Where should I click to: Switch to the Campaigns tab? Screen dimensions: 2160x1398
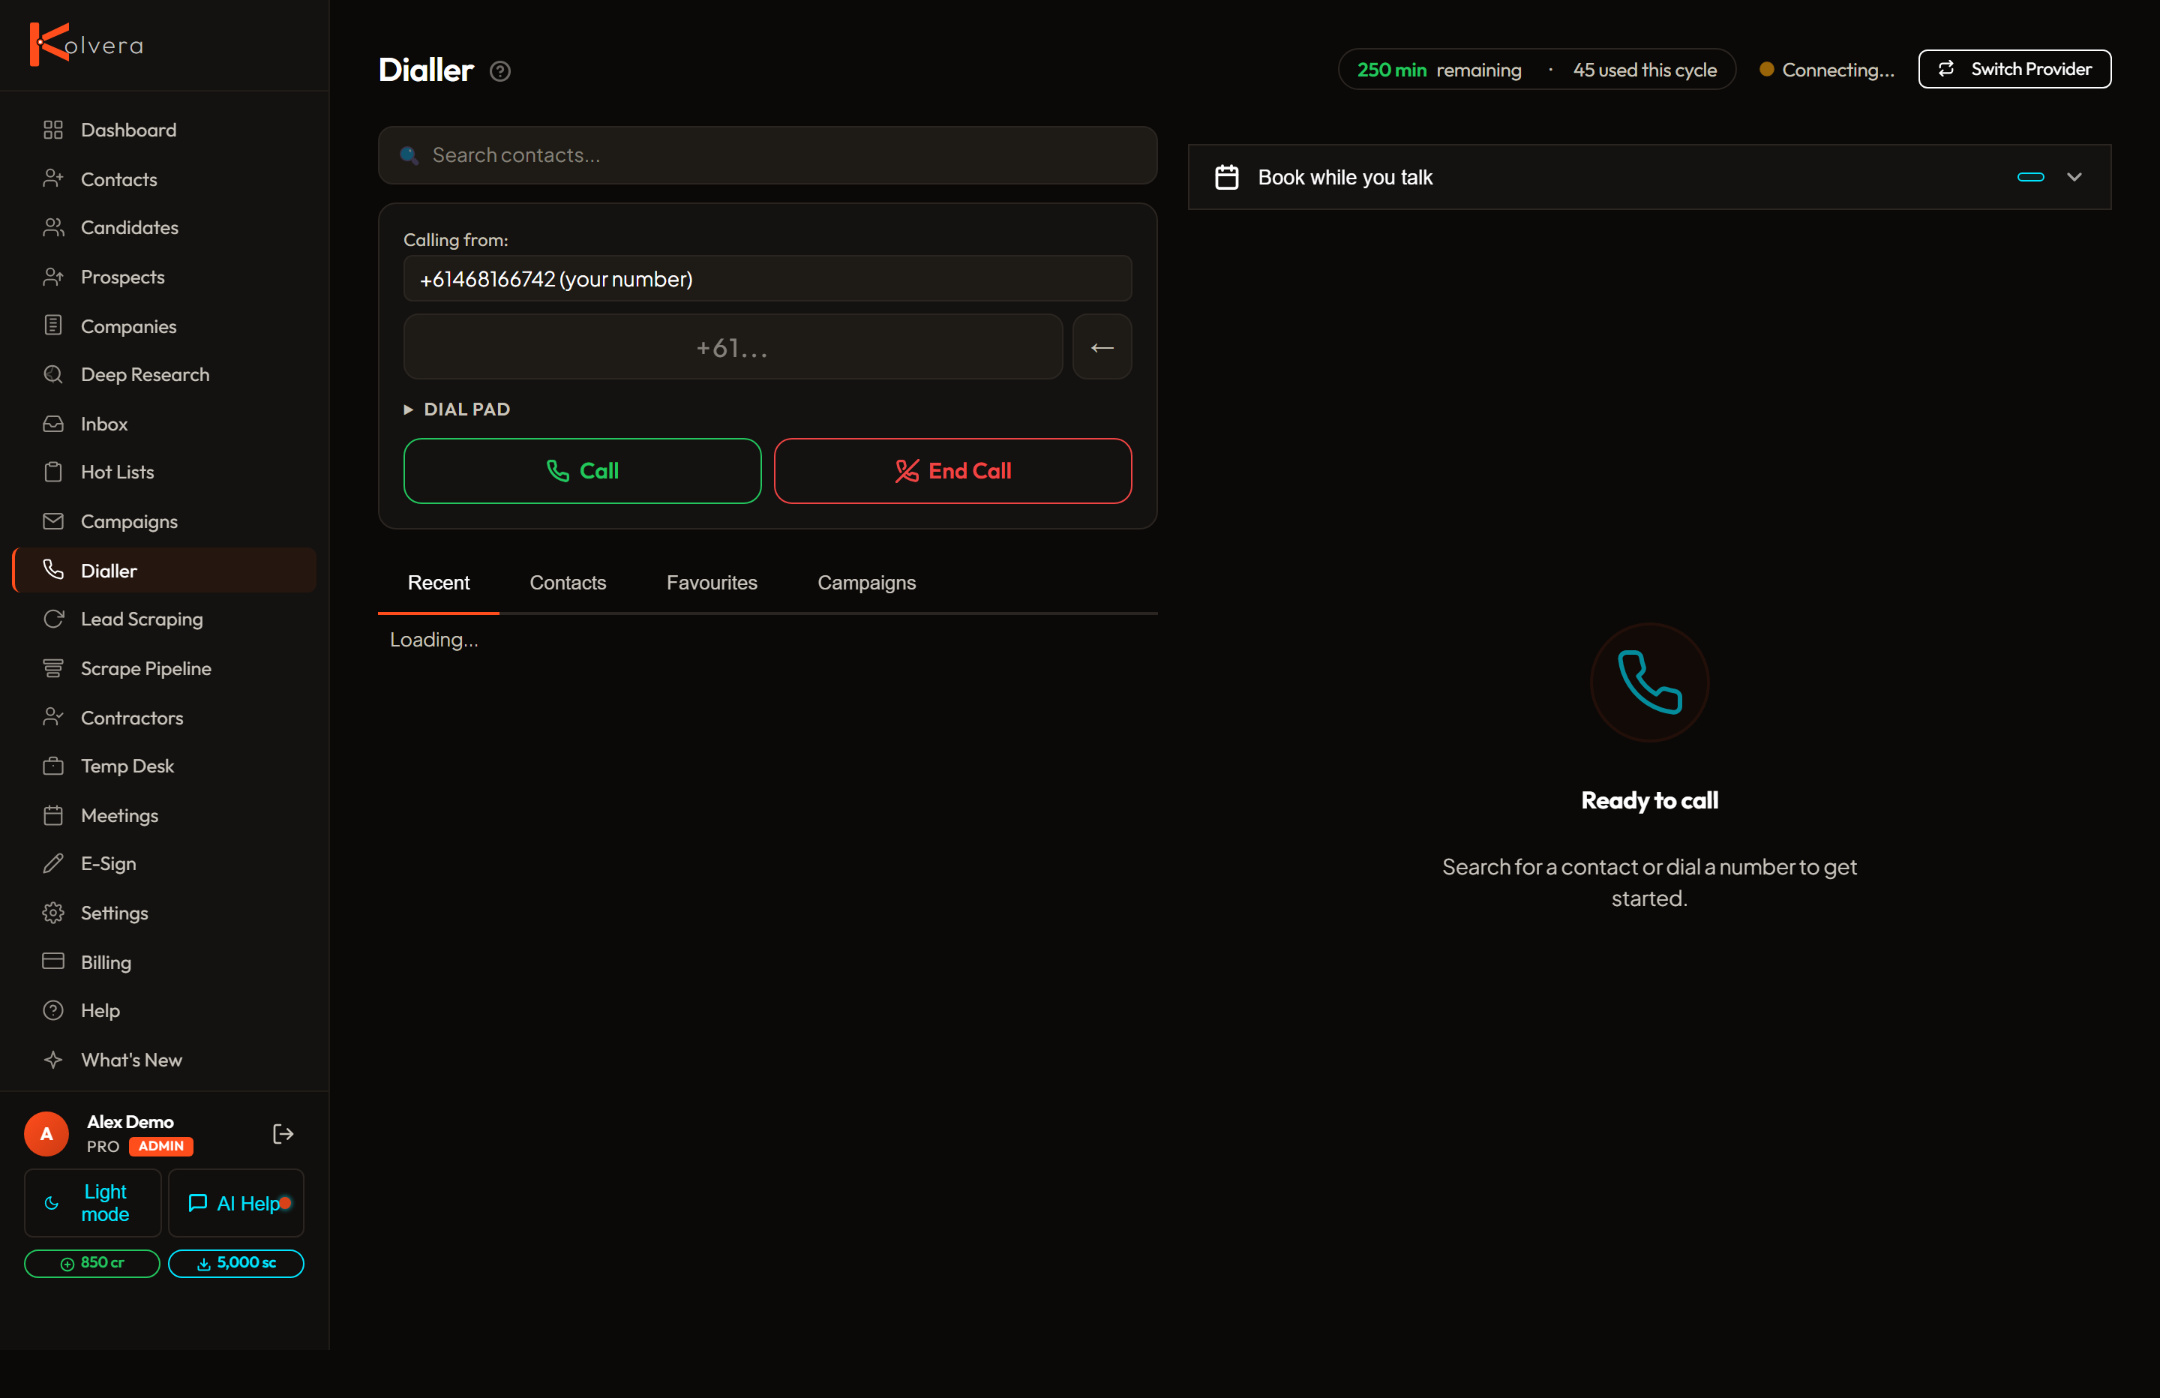(867, 583)
